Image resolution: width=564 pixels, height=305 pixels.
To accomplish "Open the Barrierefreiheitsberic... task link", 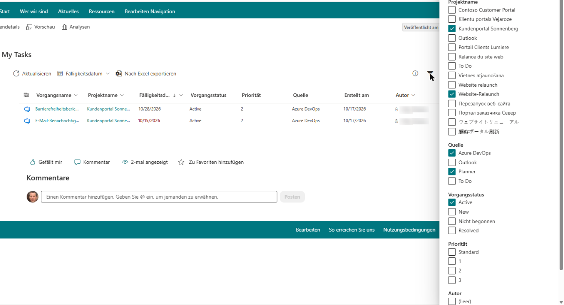I will coord(57,109).
